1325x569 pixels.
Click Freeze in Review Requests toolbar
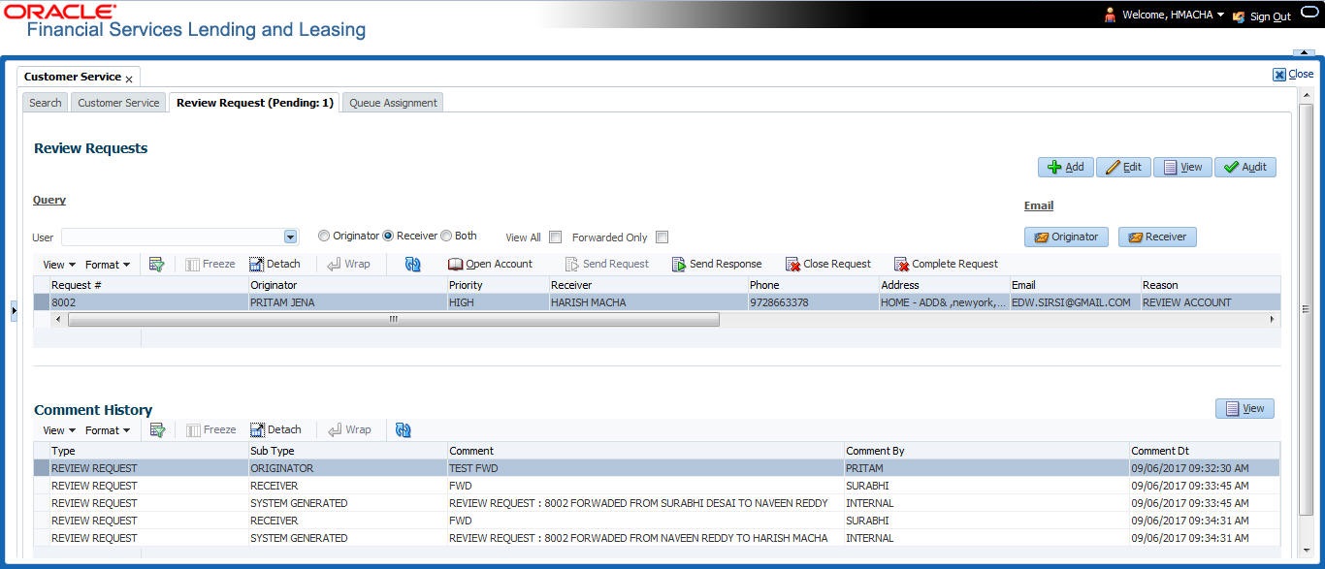210,264
